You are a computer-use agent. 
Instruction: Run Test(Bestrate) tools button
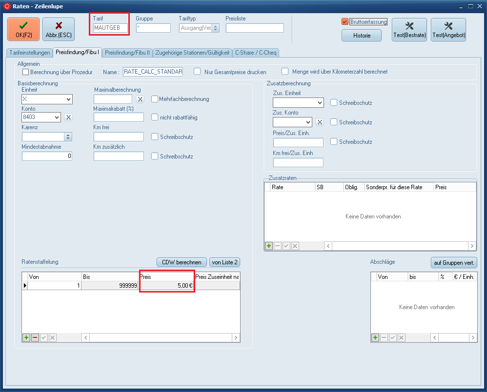point(409,30)
